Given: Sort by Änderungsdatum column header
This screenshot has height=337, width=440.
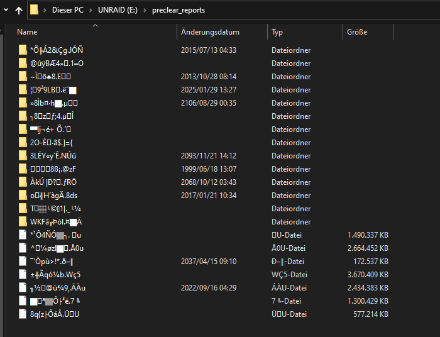Looking at the screenshot, I should (x=210, y=32).
